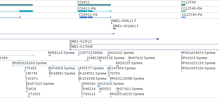
Task: Select the DME1-013F12 clone label
Action: (x=81, y=42)
